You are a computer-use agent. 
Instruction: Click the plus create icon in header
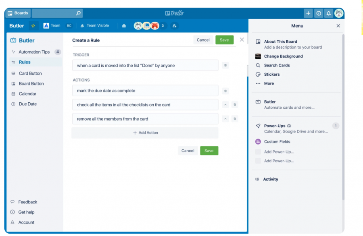308,13
